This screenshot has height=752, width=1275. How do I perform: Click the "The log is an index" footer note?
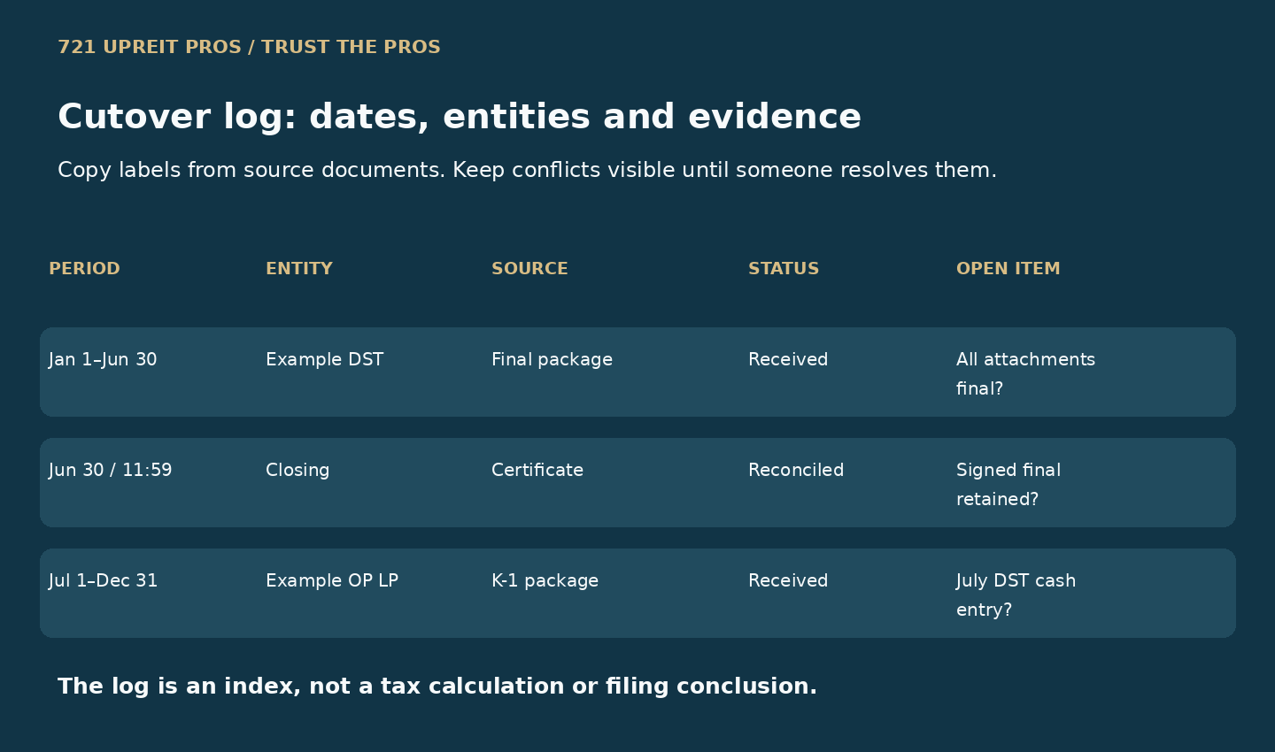(x=437, y=687)
